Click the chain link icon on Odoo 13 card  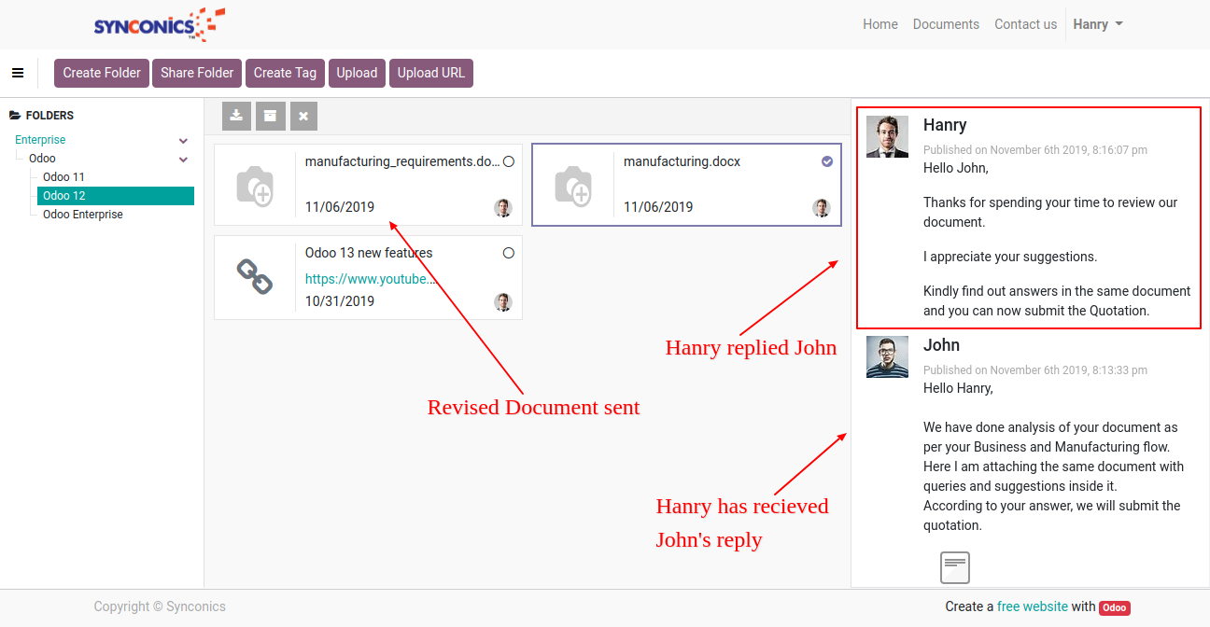[x=254, y=277]
